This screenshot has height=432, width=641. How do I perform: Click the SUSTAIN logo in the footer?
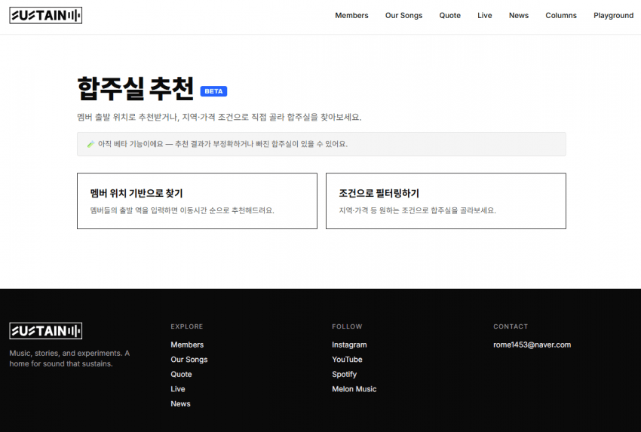point(46,331)
